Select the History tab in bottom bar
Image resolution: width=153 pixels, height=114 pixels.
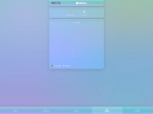point(107,110)
